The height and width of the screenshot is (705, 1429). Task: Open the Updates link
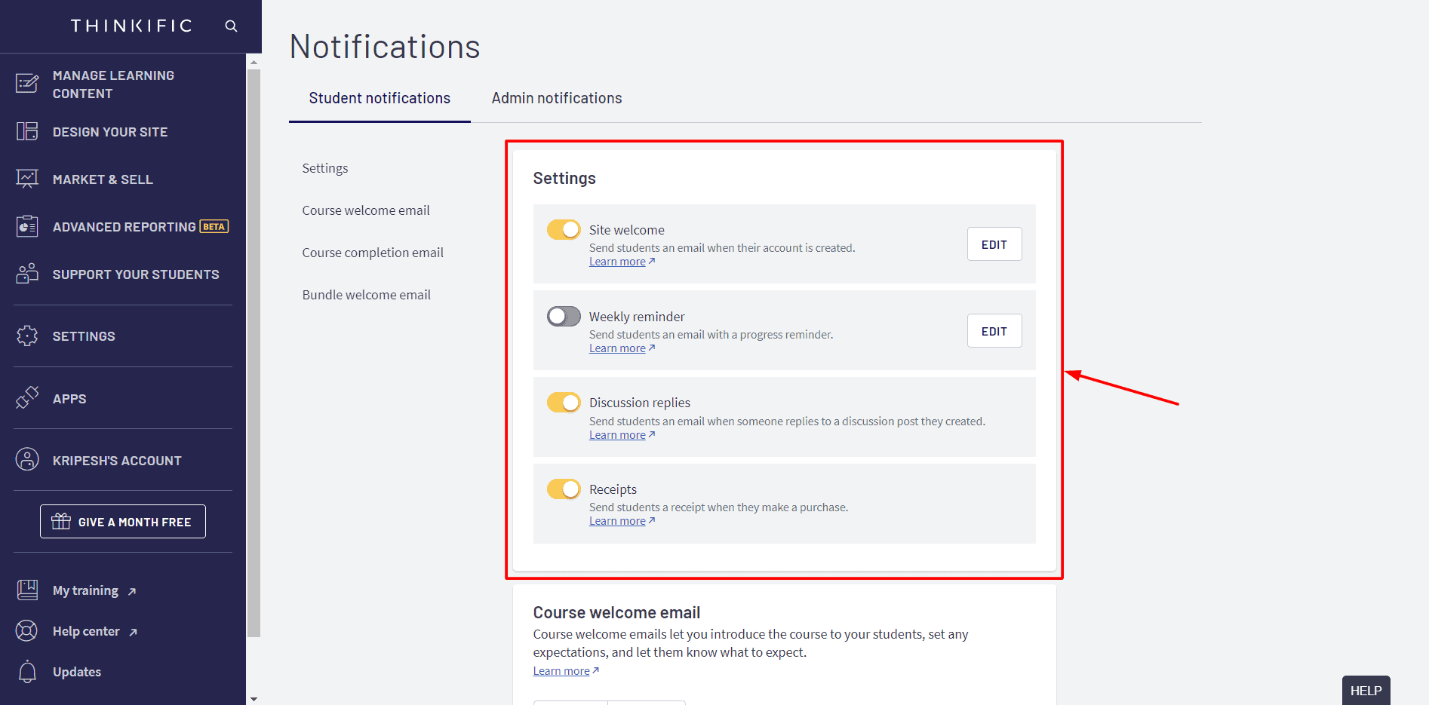(77, 672)
